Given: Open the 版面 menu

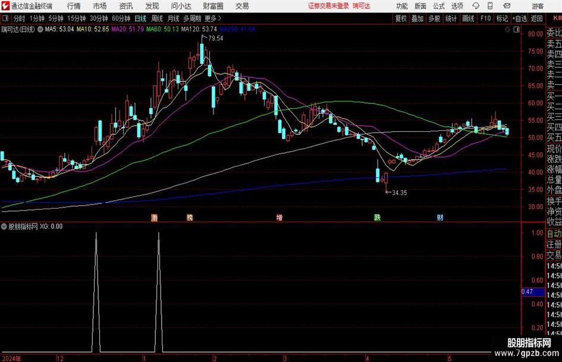Looking at the screenshot, I should 420,6.
